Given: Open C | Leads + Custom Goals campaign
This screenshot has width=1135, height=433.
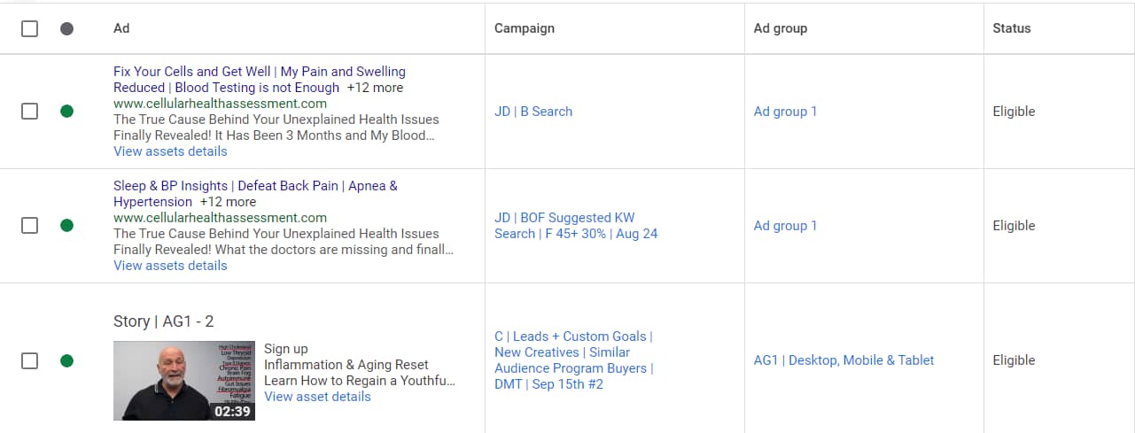Looking at the screenshot, I should tap(573, 360).
